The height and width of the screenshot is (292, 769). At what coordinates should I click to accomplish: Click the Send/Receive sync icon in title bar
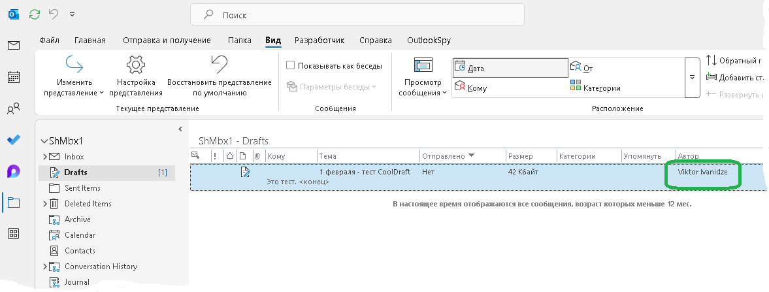[35, 14]
